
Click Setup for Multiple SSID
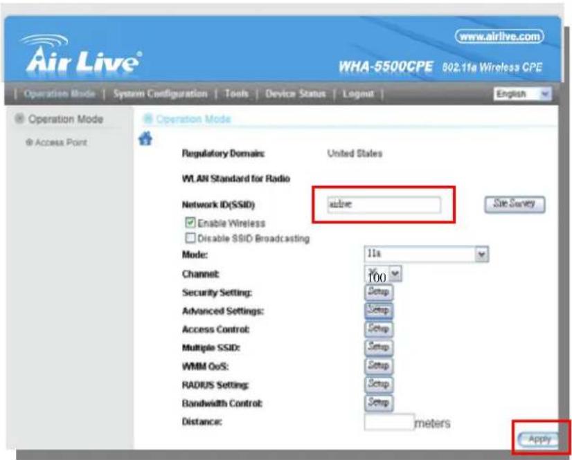(x=379, y=347)
